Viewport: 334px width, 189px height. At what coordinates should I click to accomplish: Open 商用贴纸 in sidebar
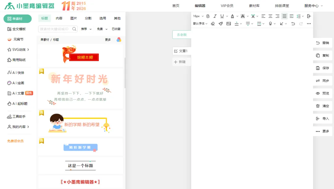coord(17,60)
